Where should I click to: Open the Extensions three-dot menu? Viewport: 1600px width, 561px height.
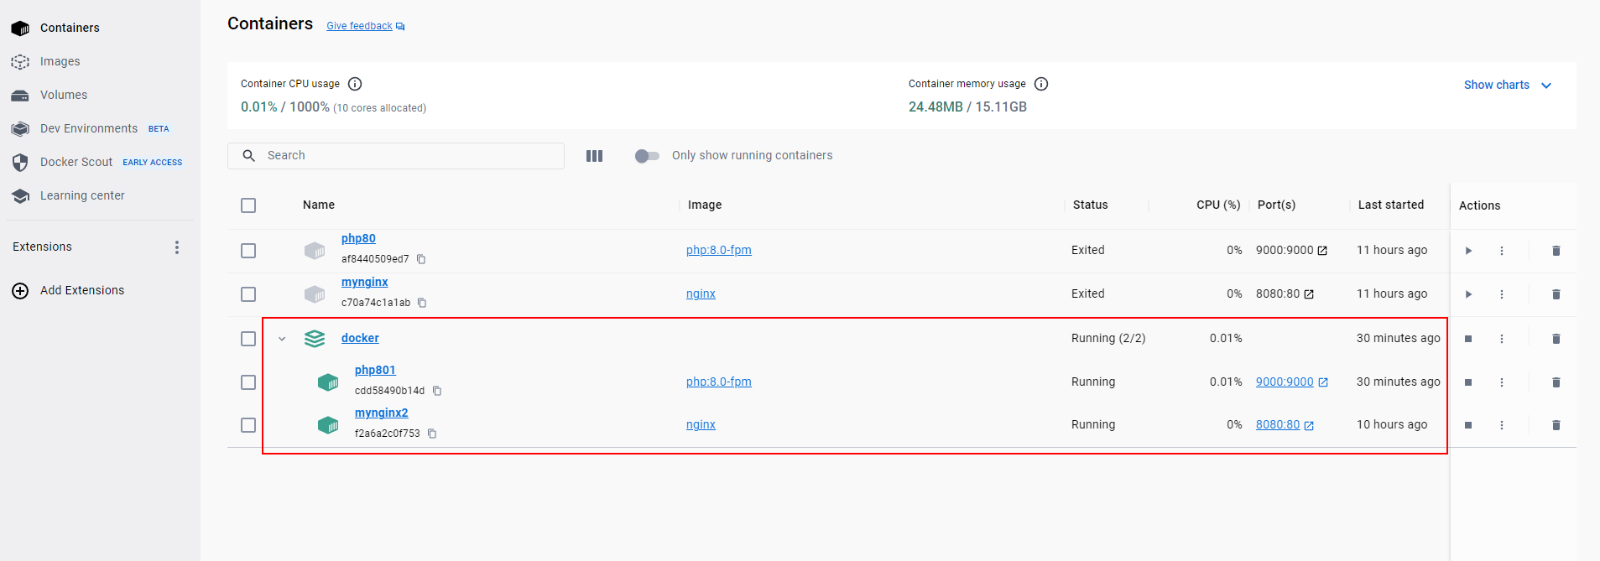point(177,247)
